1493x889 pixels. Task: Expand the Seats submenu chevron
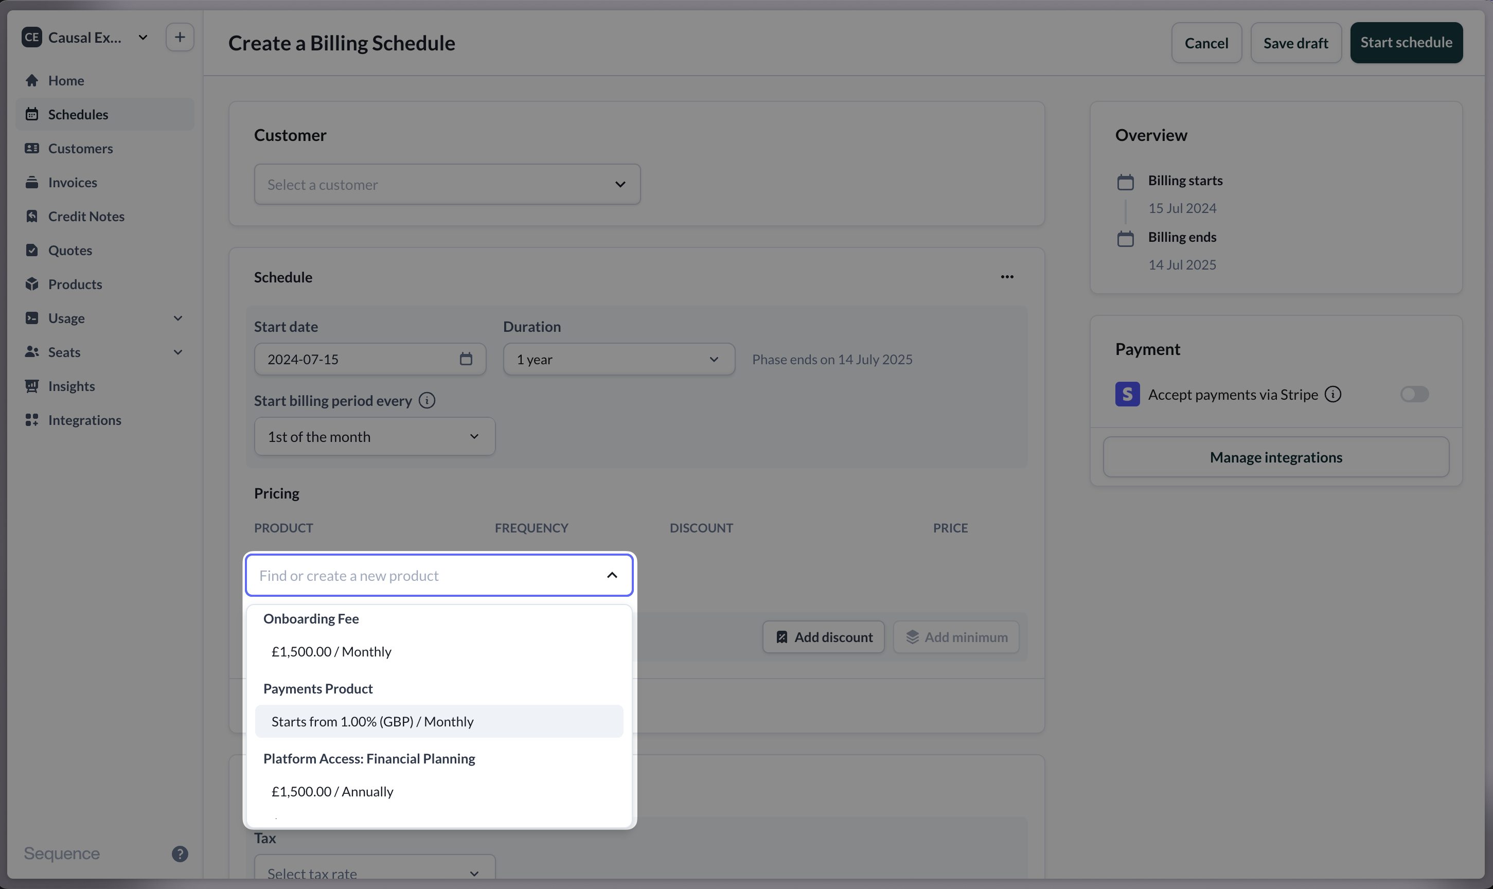[178, 352]
